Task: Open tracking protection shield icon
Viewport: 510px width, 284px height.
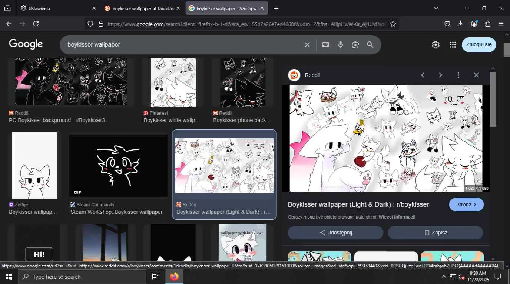Action: (90, 24)
